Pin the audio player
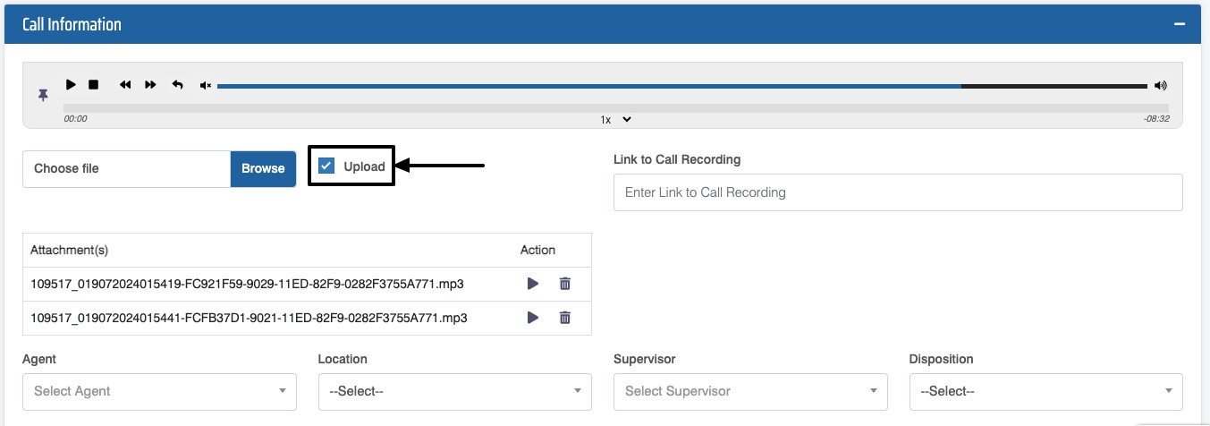Screen dimensions: 1210x426 click(x=43, y=95)
